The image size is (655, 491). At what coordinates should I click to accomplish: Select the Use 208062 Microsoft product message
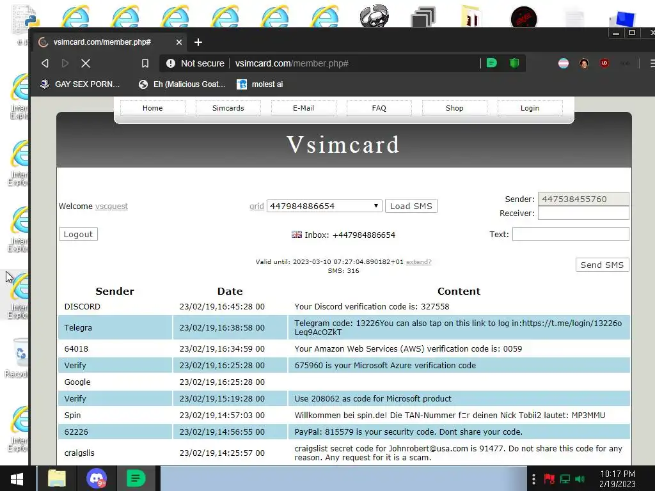459,398
